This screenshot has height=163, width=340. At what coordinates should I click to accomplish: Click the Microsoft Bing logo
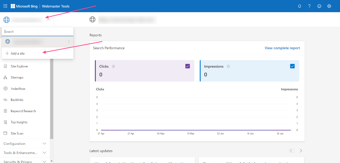[24, 6]
